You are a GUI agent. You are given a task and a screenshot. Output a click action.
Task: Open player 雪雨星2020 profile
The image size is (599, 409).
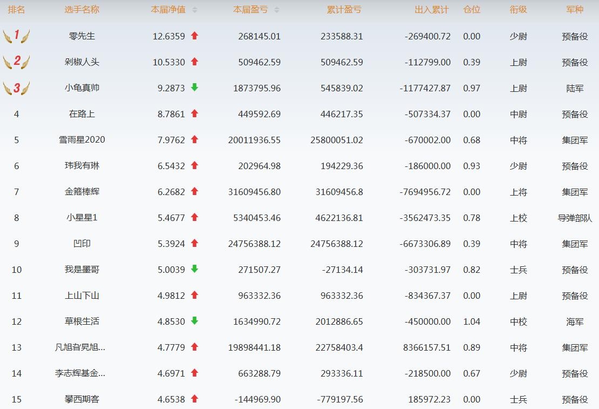click(x=82, y=140)
